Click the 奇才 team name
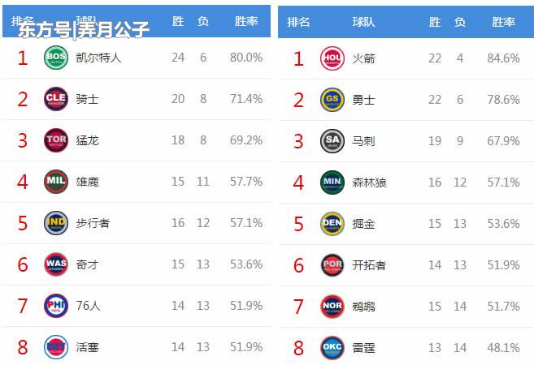This screenshot has width=534, height=365. [87, 264]
